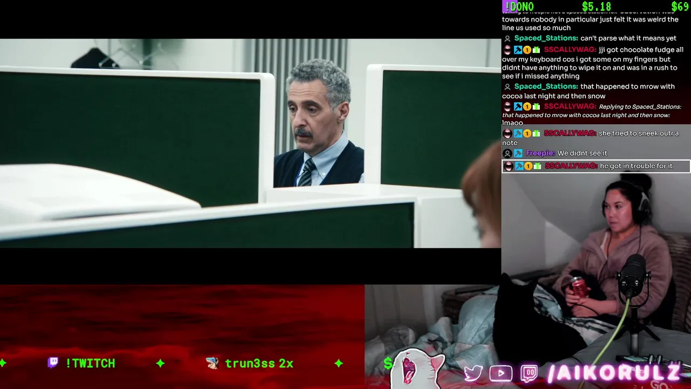
Task: Click "he got in trouble for it" message
Action: point(636,166)
